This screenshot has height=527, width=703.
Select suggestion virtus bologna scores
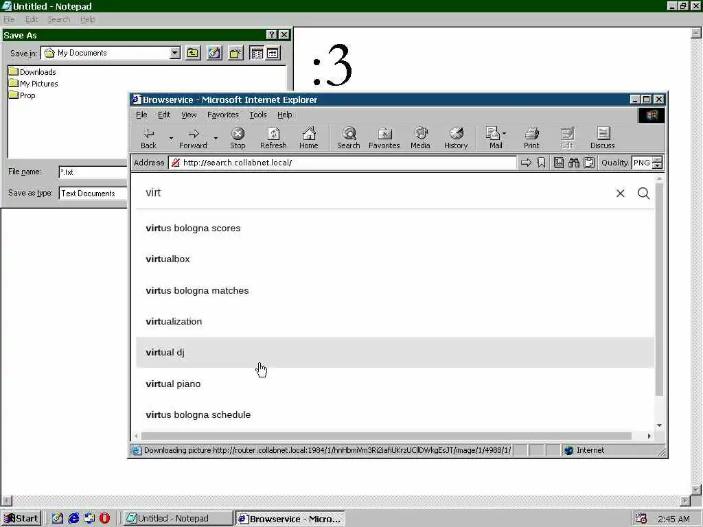click(395, 228)
